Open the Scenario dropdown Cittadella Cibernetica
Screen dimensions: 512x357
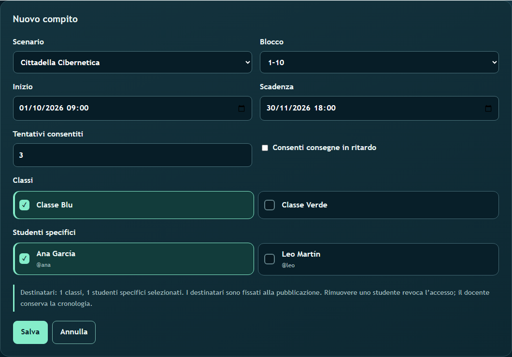pos(132,62)
